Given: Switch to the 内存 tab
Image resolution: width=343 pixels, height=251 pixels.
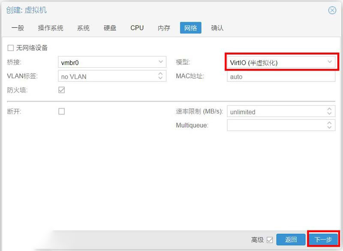Looking at the screenshot, I should coord(164,28).
